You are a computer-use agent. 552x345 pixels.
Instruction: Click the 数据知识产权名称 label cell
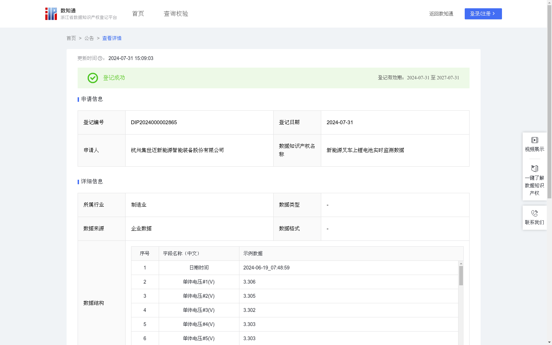[297, 150]
